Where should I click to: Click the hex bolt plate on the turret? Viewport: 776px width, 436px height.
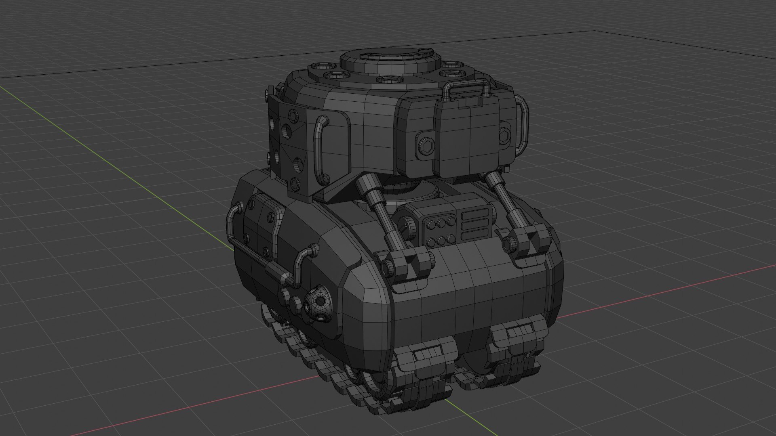coord(426,145)
